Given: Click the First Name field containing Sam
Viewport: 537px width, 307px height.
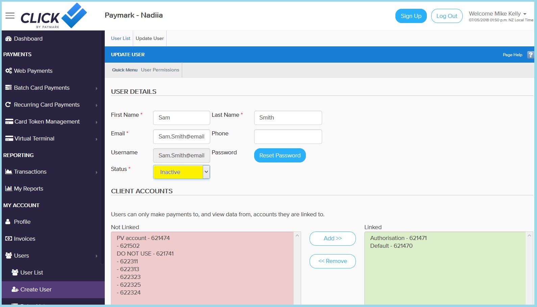Looking at the screenshot, I should pos(181,118).
